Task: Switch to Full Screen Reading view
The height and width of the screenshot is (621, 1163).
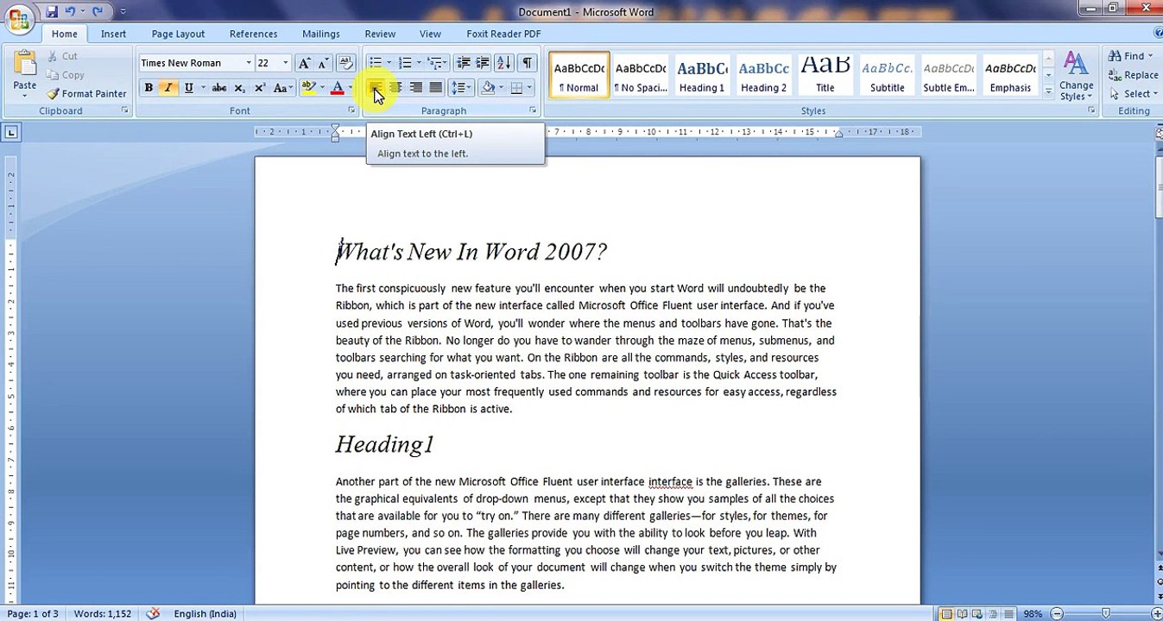Action: coord(962,614)
